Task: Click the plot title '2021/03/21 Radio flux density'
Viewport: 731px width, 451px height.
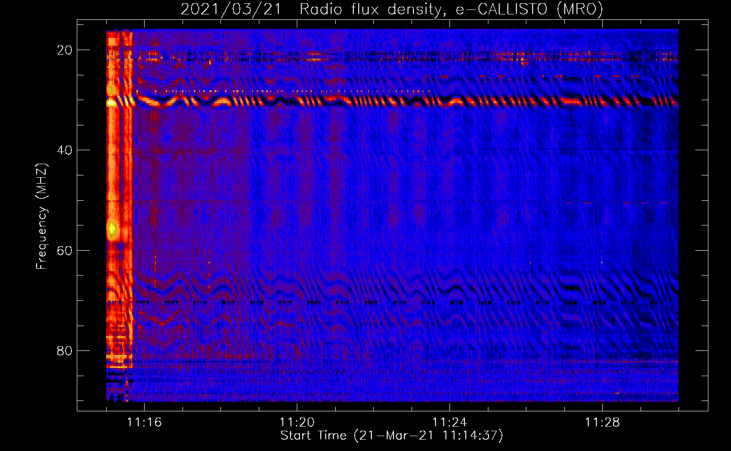Action: (392, 9)
